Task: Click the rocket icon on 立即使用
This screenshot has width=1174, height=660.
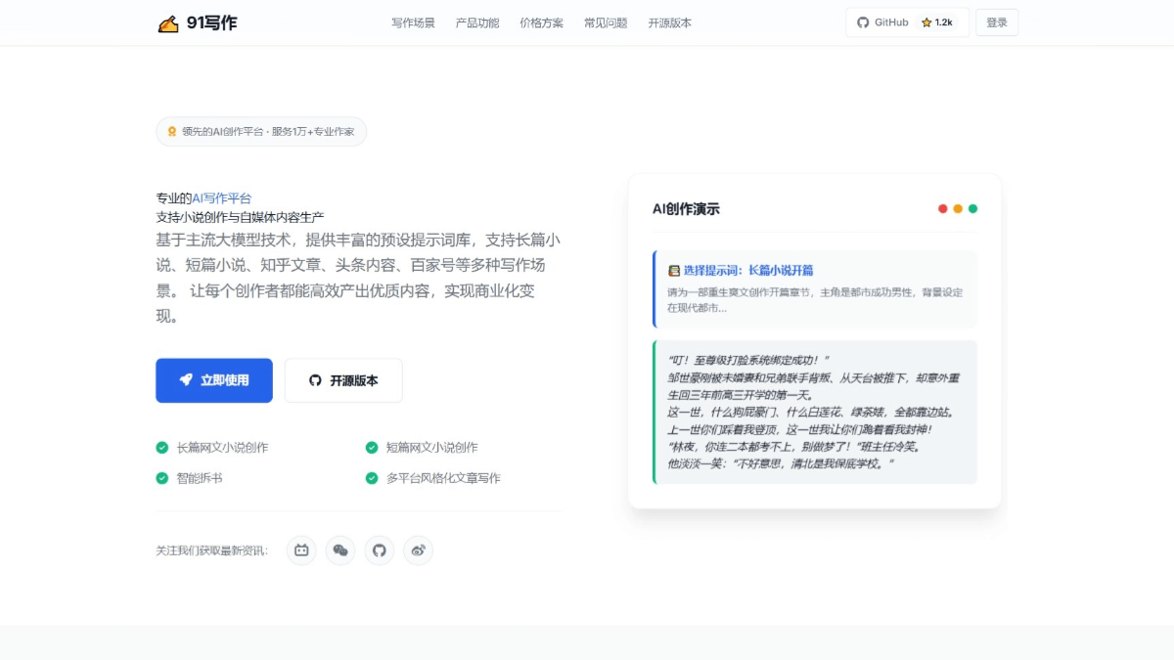Action: (186, 380)
